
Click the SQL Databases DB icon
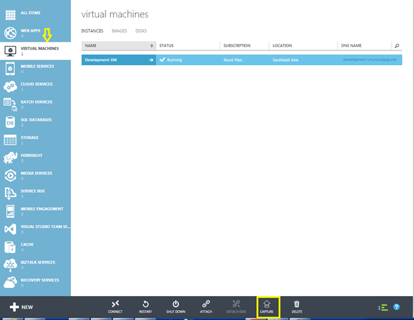(x=11, y=122)
